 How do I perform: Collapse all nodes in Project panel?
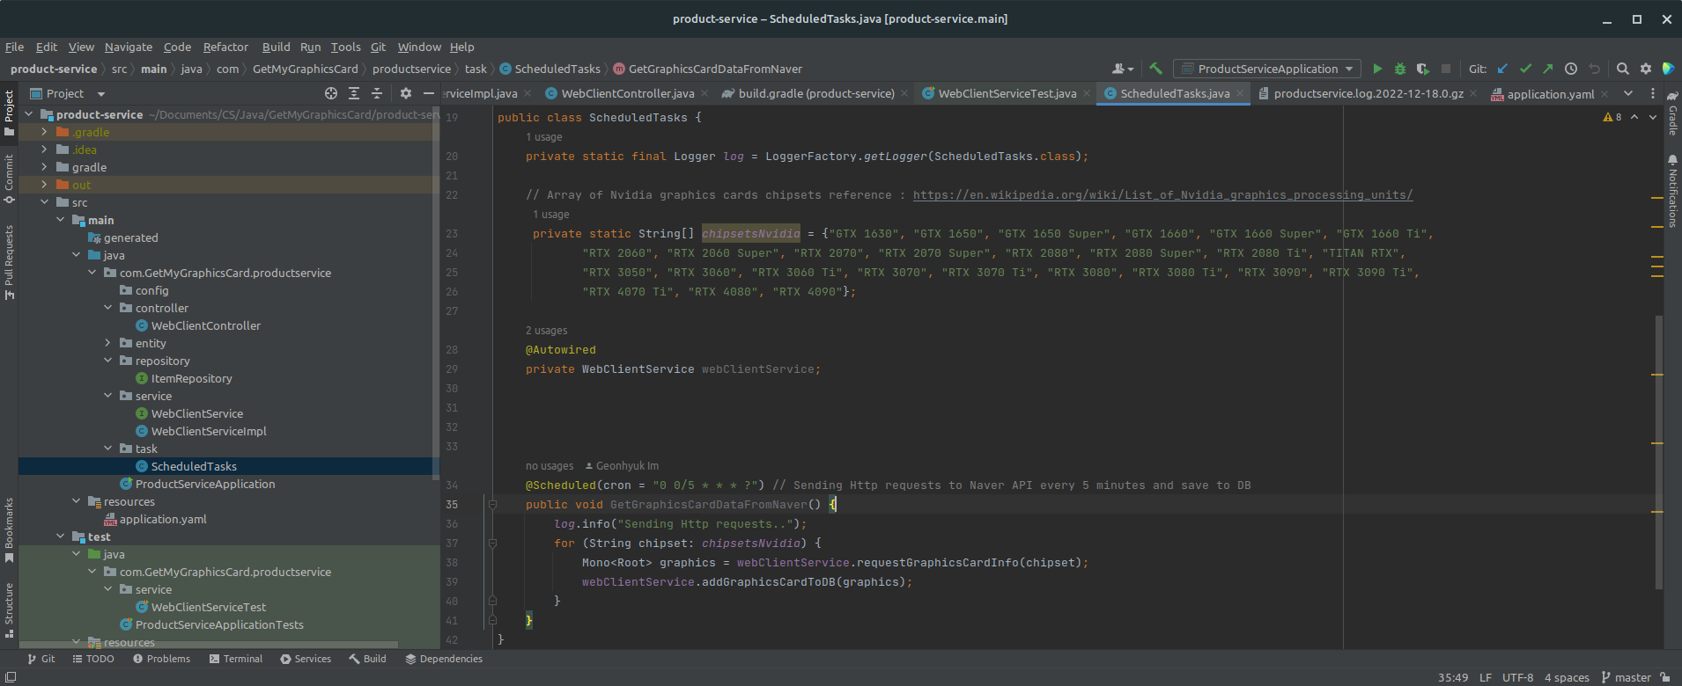coord(377,93)
